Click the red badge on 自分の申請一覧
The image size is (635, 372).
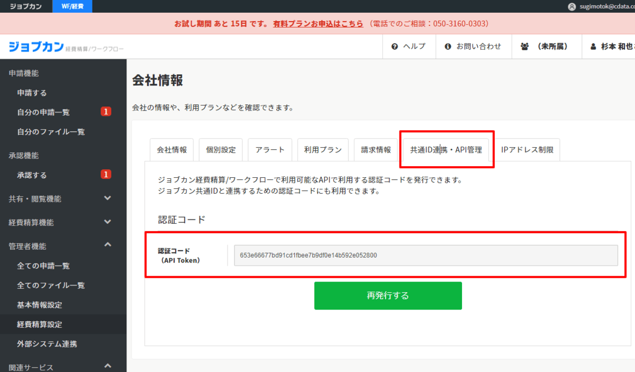pyautogui.click(x=106, y=112)
